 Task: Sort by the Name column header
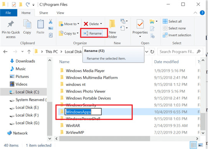pos(64,62)
